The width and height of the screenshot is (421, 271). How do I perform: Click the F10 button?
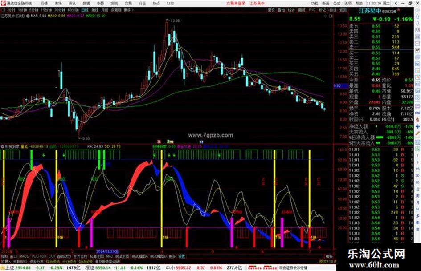pos(312,10)
